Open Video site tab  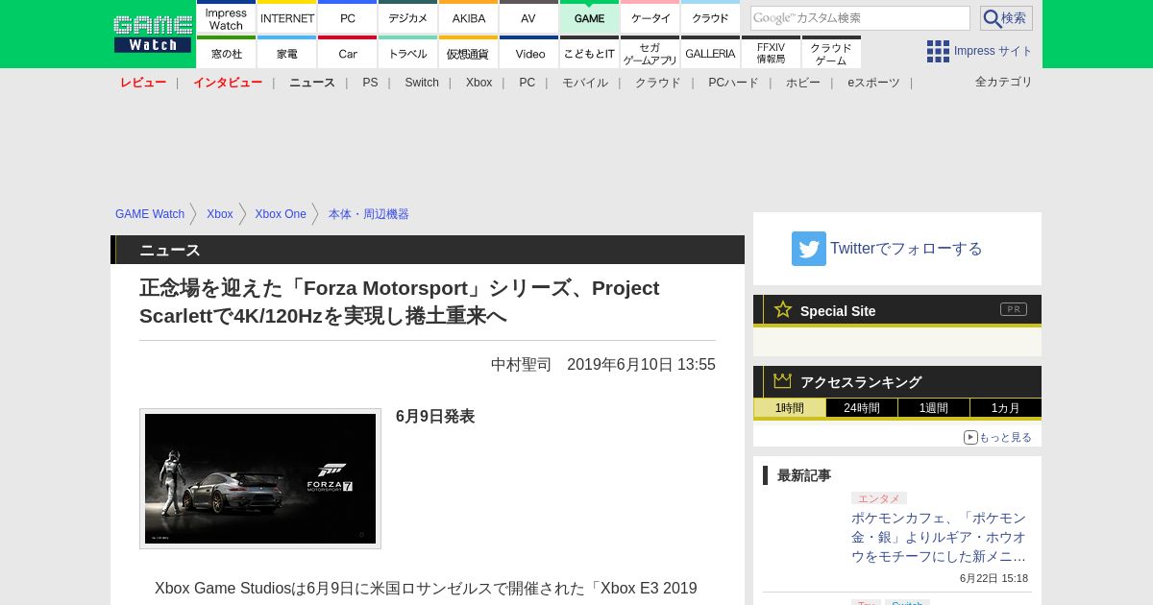(528, 52)
